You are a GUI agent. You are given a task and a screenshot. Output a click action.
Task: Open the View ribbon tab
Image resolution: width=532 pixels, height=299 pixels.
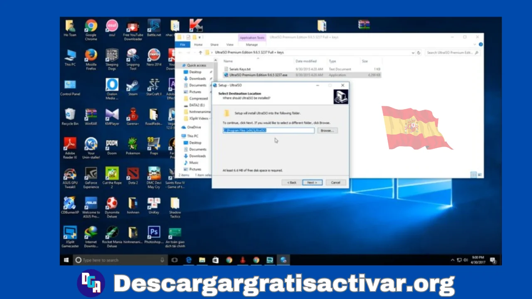[230, 44]
